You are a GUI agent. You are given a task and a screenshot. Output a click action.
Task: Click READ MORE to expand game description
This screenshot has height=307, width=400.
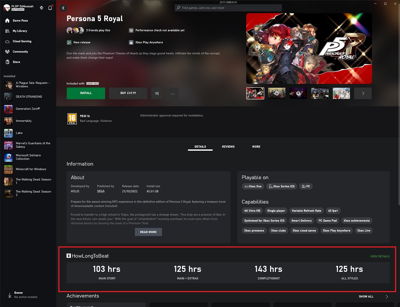pyautogui.click(x=148, y=232)
